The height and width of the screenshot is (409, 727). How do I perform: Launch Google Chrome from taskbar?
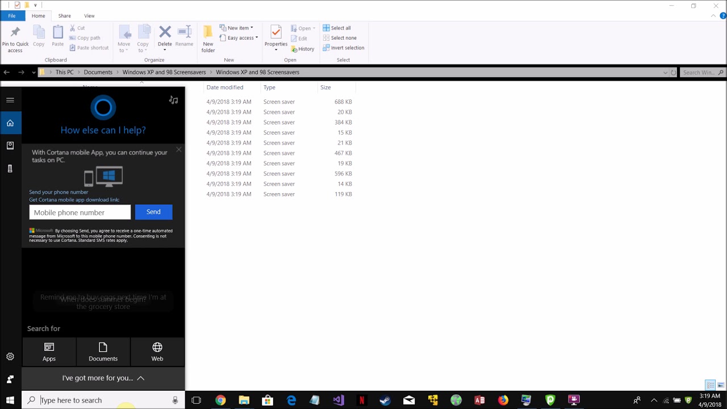[220, 400]
